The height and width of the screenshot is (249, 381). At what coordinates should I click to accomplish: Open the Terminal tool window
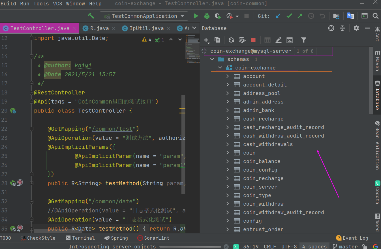(x=80, y=238)
